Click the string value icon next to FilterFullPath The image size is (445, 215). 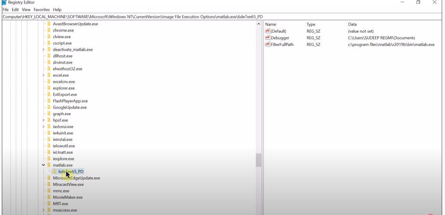267,44
